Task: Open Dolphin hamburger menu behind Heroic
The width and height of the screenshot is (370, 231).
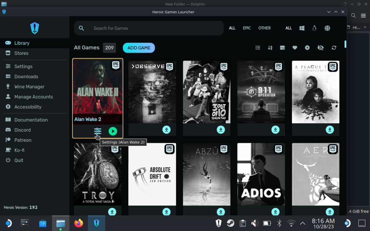Action: (x=363, y=16)
